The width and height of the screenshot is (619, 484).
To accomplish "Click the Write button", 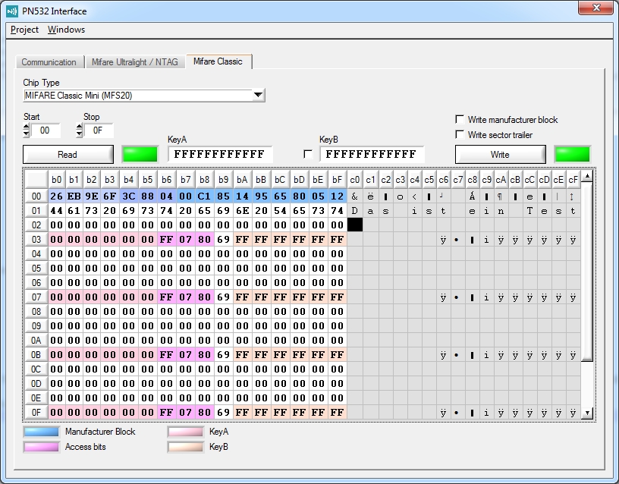I will (500, 154).
